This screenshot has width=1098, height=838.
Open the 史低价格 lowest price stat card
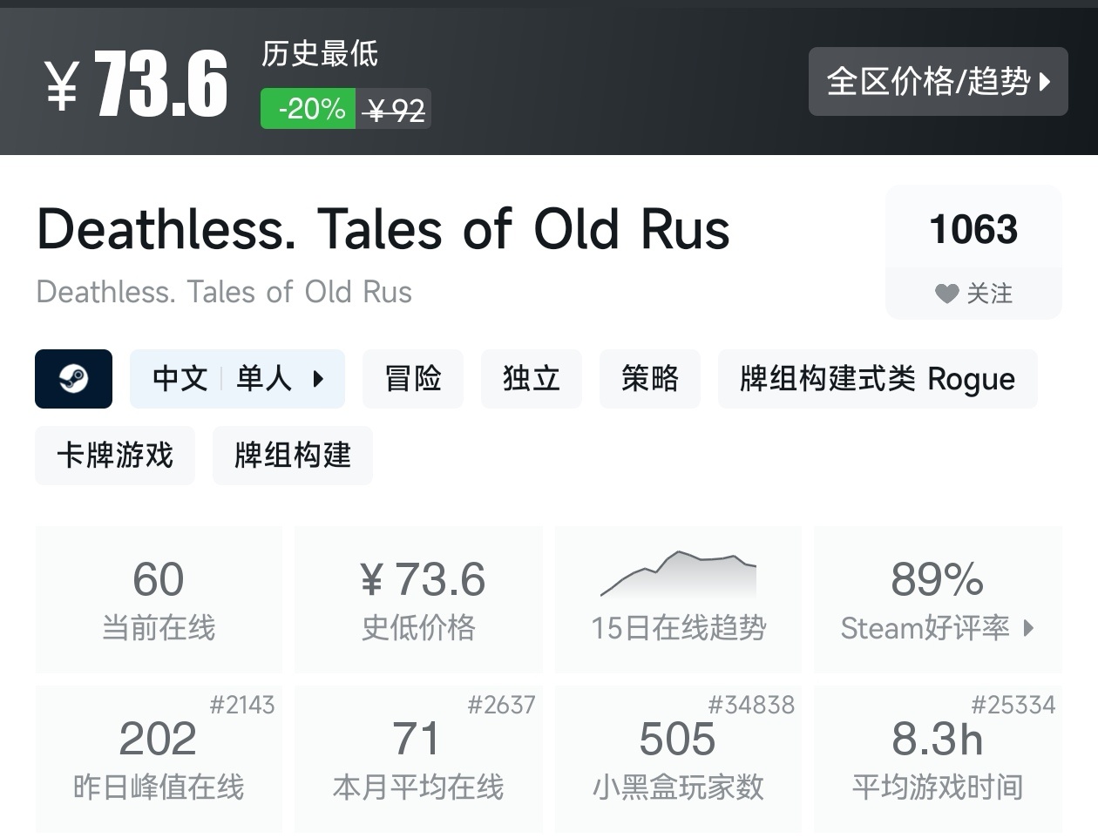418,599
